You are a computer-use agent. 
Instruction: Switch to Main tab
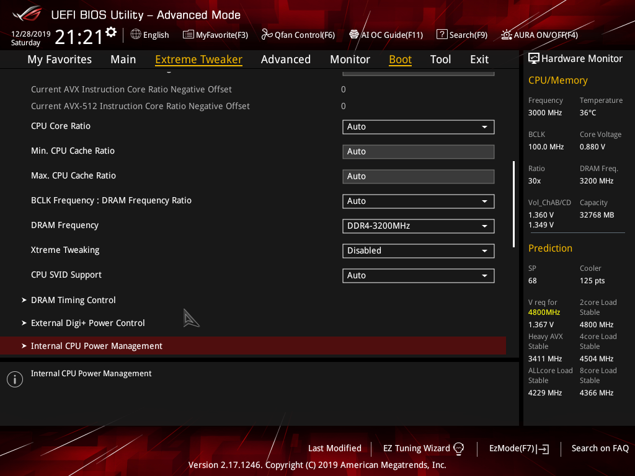click(123, 59)
